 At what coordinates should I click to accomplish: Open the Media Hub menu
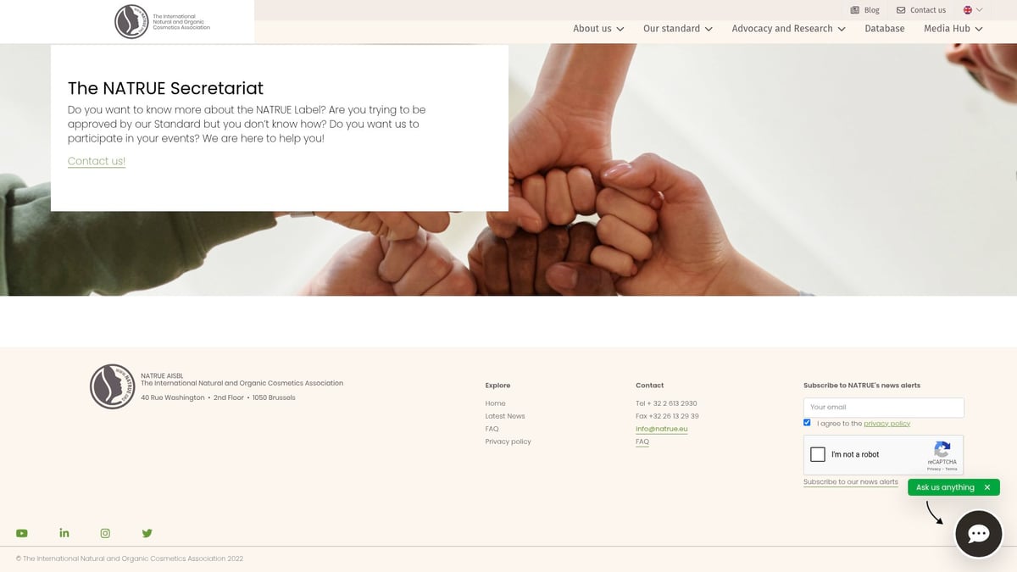pos(953,29)
